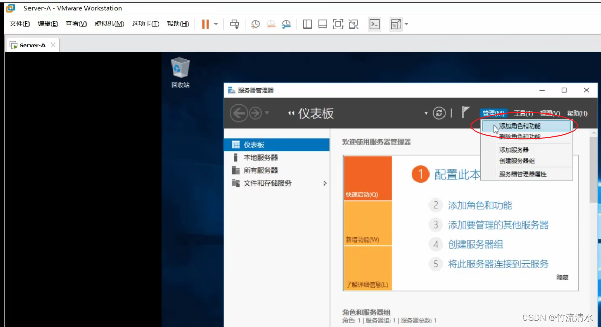Toggle the VMware library sidebar icon
The height and width of the screenshot is (327, 601).
click(307, 24)
